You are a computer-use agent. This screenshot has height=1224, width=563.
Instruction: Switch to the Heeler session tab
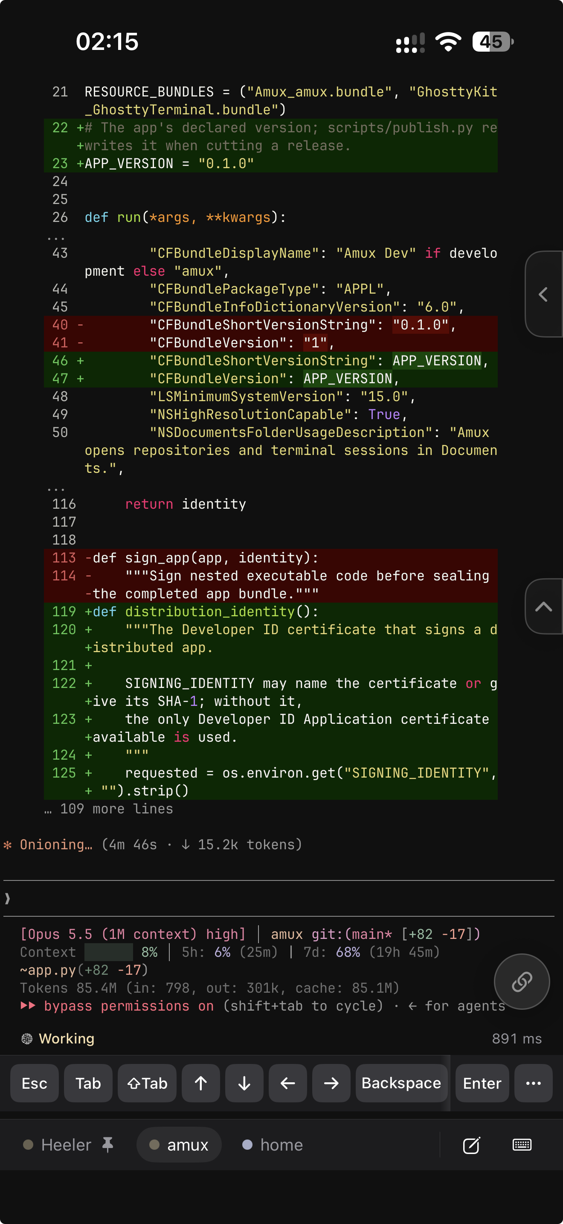click(66, 1145)
